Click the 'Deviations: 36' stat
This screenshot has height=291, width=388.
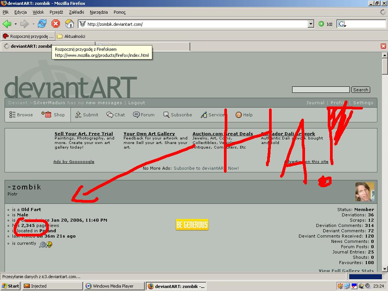(358, 215)
